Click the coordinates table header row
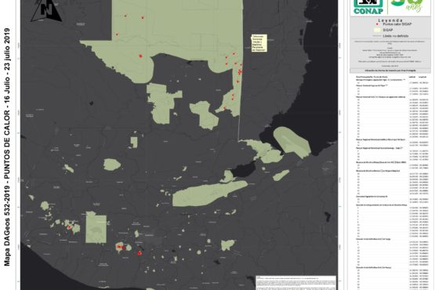Screen dimensions: 435x290 (390, 77)
